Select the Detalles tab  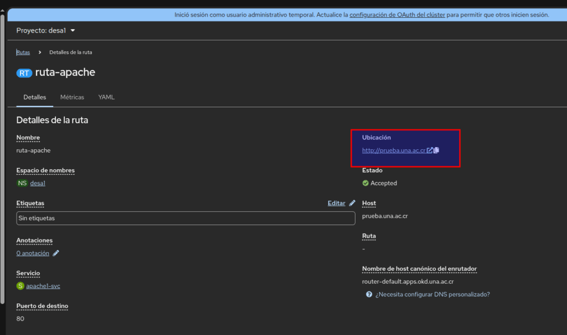34,97
